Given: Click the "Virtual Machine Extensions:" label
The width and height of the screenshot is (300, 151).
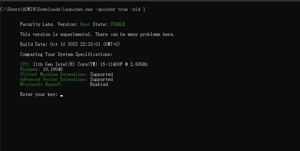Looking at the screenshot, I should coord(54,74).
